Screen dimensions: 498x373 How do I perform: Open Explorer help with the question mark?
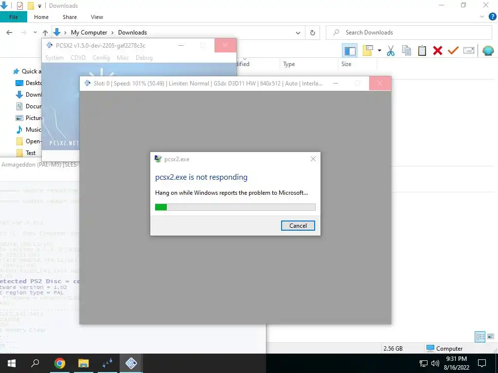[x=492, y=17]
